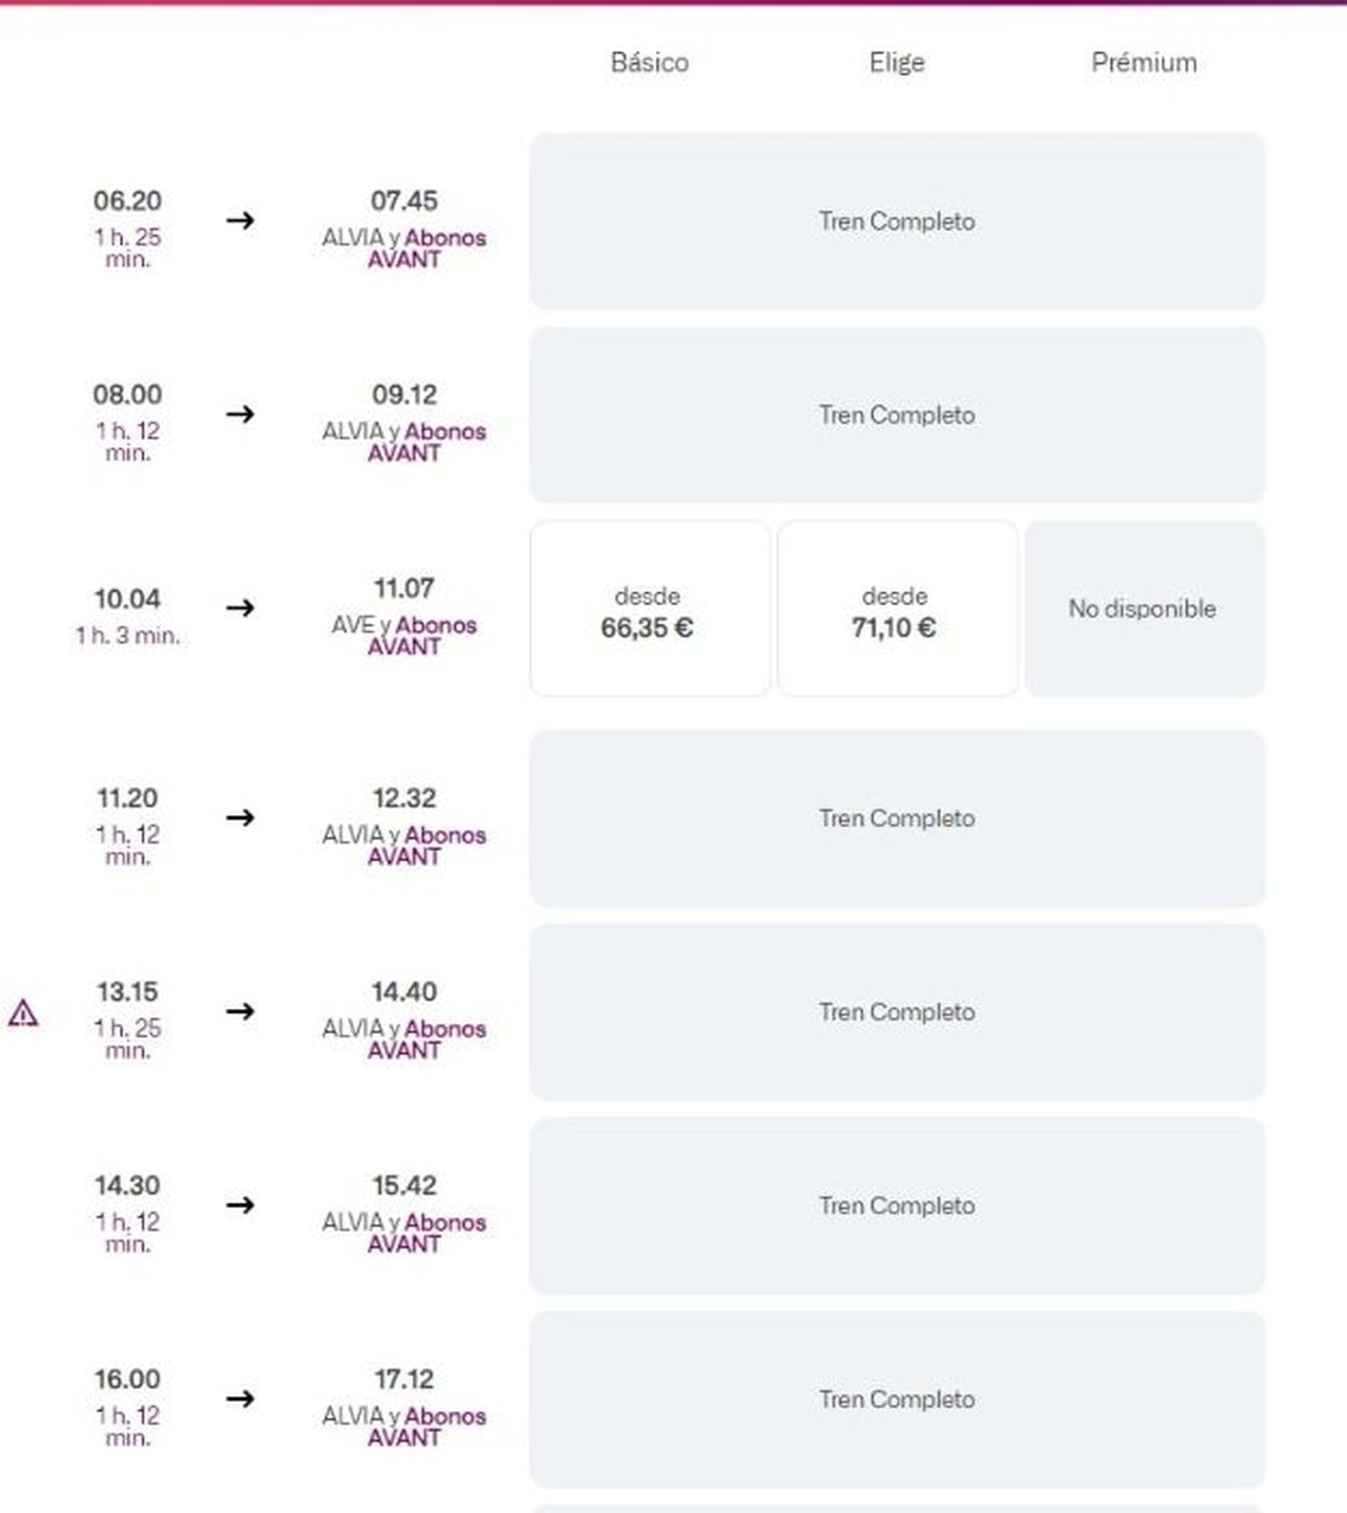Expand details for the 06.20 Tren Completo row
1347x1513 pixels.
pyautogui.click(x=897, y=221)
